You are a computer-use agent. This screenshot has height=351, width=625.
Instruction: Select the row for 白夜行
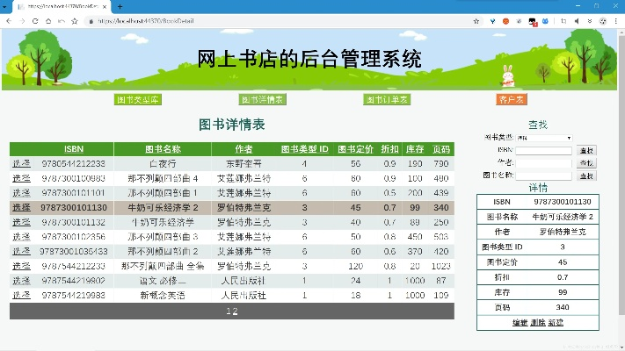coord(21,164)
